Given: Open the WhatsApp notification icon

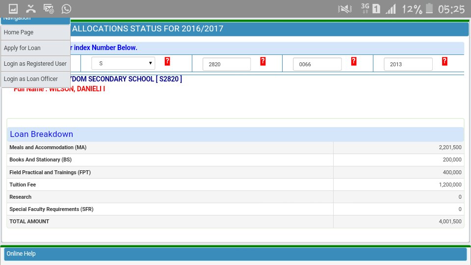Looking at the screenshot, I should coord(66,9).
